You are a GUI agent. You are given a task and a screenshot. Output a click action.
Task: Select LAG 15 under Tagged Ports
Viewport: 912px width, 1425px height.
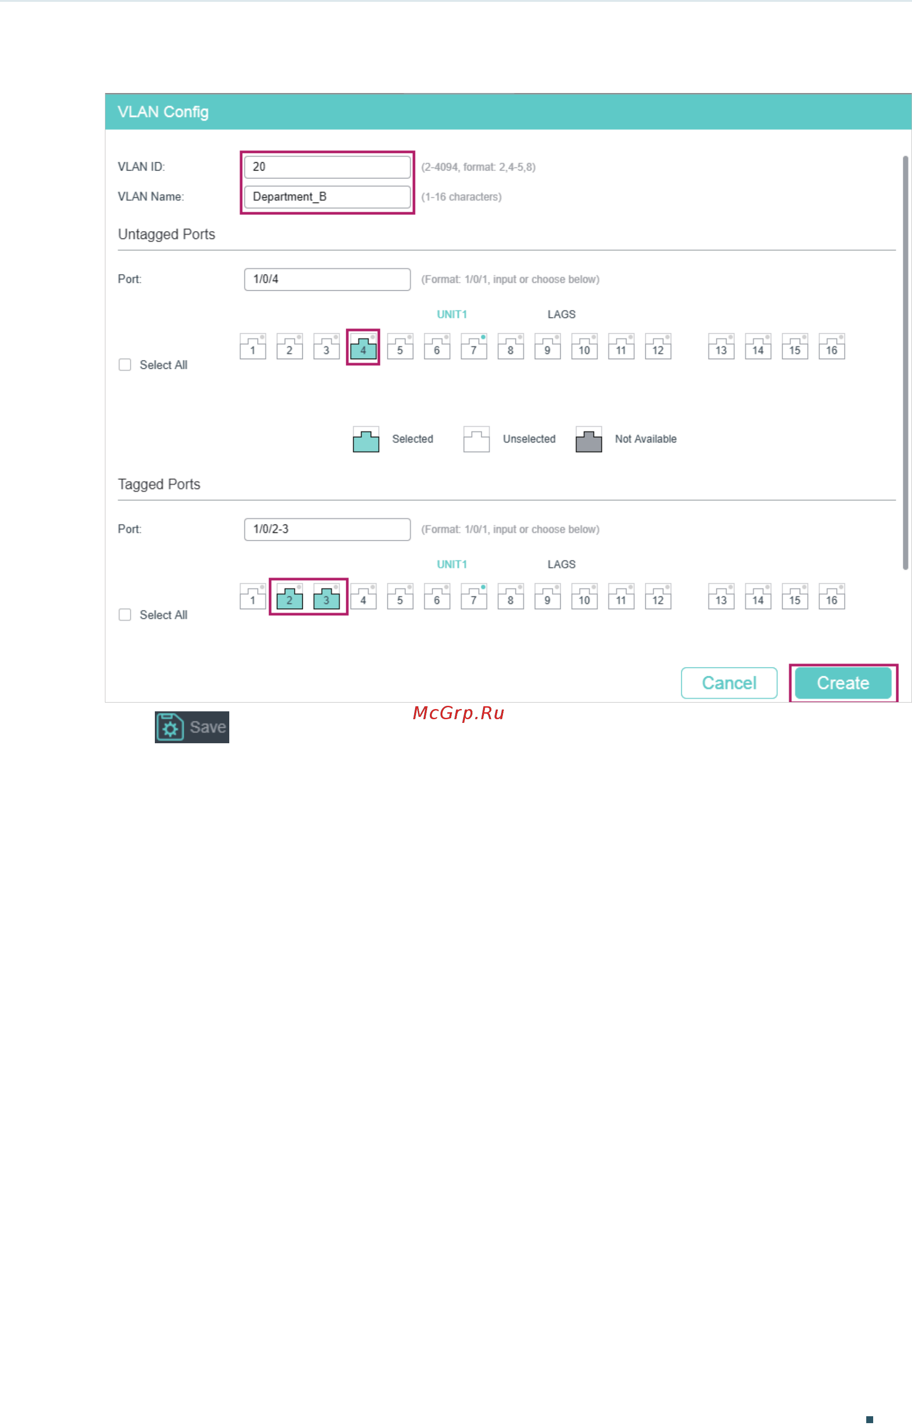795,596
